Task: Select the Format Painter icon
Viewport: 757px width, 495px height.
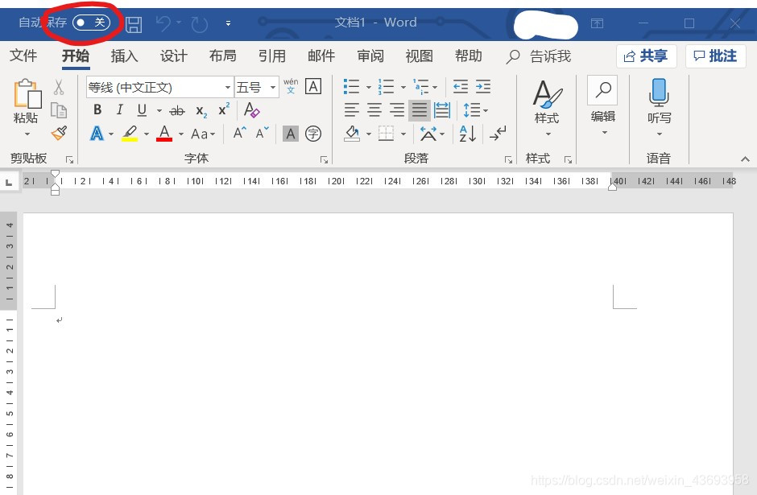Action: click(59, 134)
